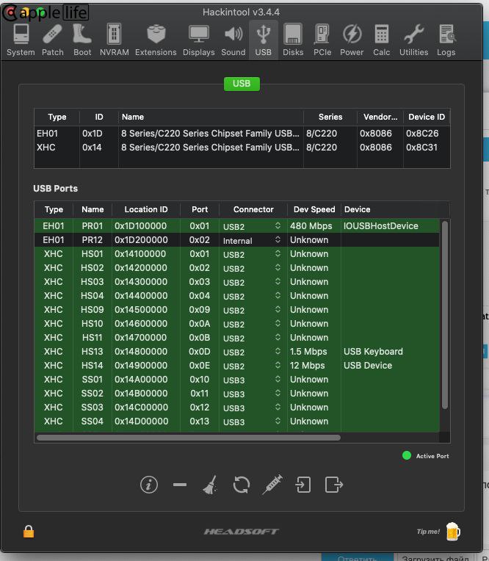Click the Ответить button in the background page
This screenshot has height=561, width=489.
(357, 557)
